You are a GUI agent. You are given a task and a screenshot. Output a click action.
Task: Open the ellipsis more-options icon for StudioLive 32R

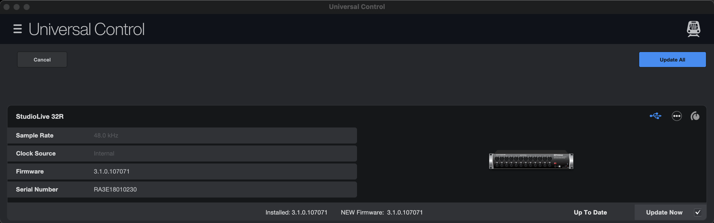(677, 116)
